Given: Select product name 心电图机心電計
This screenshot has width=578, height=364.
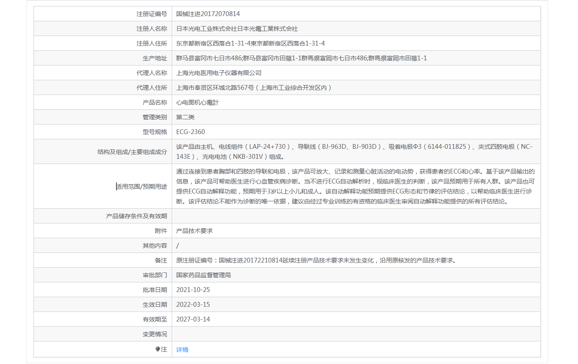Looking at the screenshot, I should [x=197, y=102].
